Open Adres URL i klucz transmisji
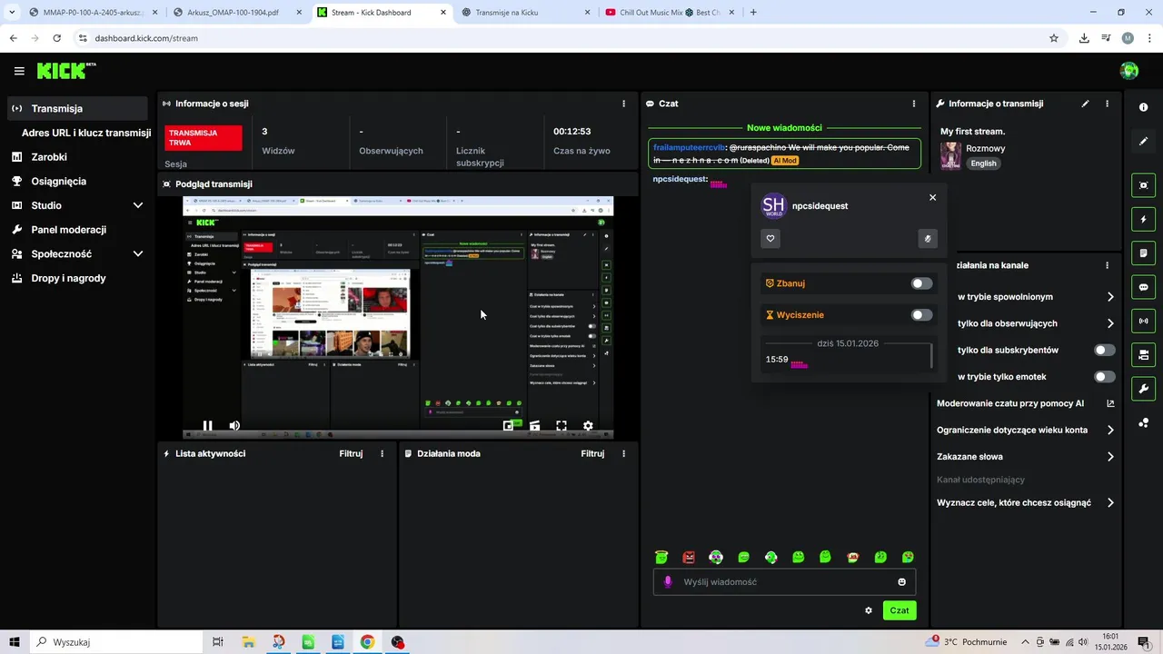The height and width of the screenshot is (654, 1163). coord(86,133)
